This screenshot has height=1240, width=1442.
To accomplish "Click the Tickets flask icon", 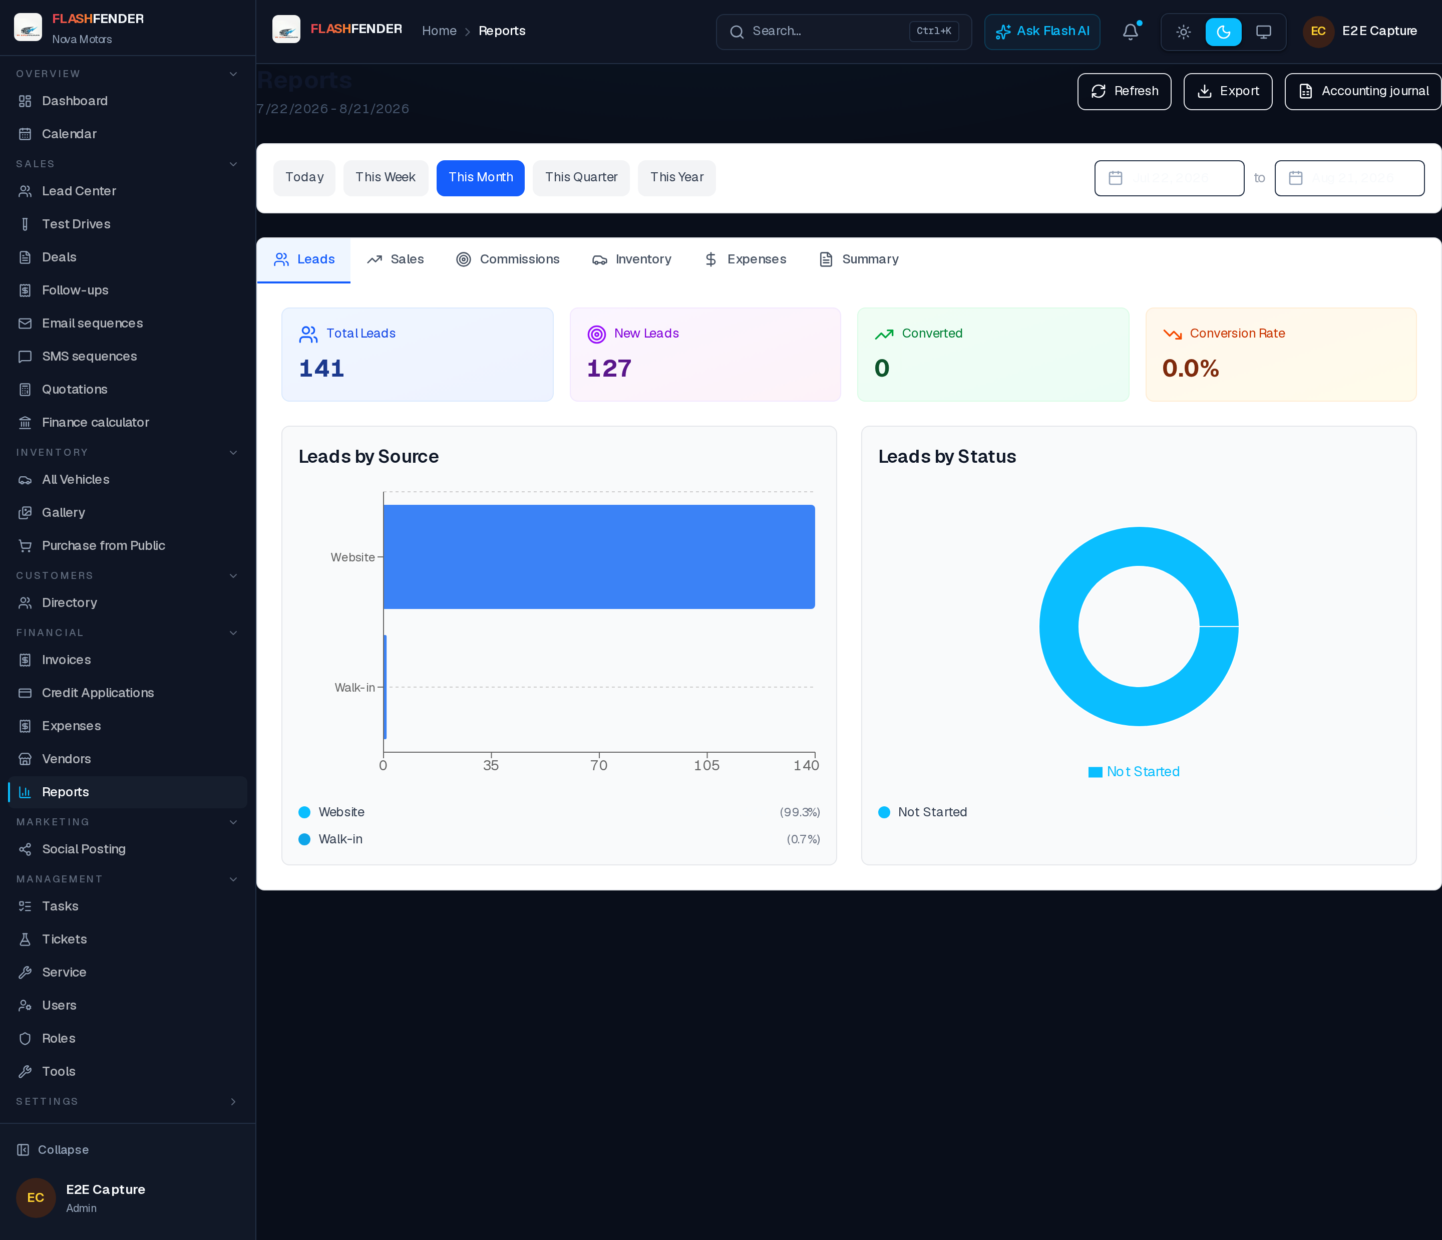I will tap(25, 939).
